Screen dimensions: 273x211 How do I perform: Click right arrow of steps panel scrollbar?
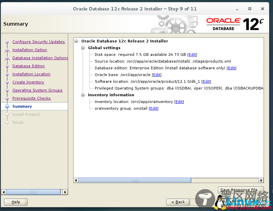(65, 192)
